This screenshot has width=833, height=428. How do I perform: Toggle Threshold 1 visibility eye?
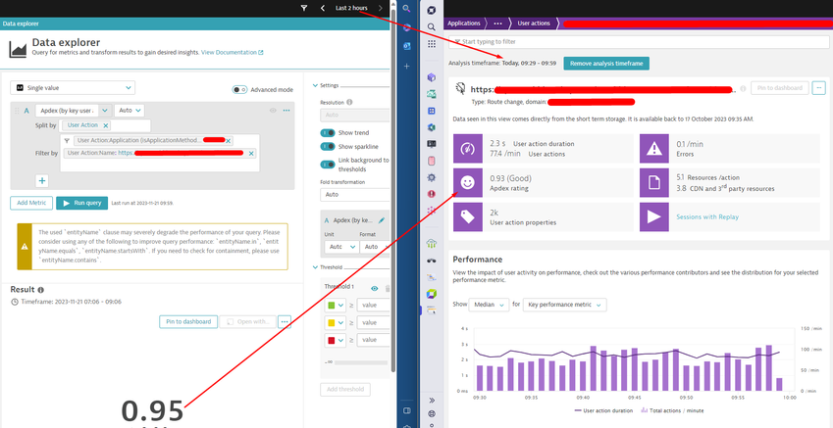(x=375, y=288)
